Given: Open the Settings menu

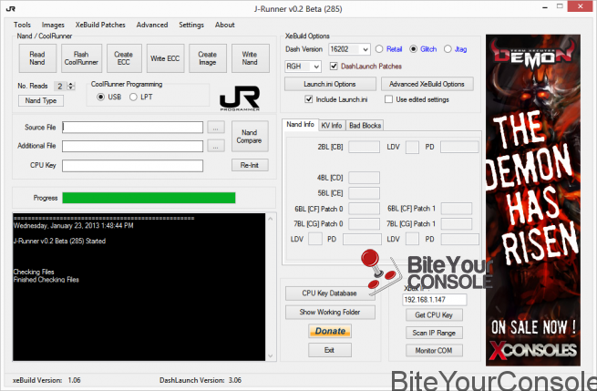Looking at the screenshot, I should (191, 25).
